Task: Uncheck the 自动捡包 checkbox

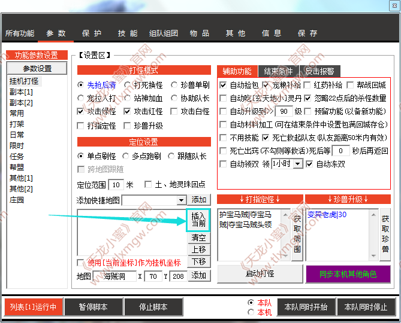Action: (223, 85)
